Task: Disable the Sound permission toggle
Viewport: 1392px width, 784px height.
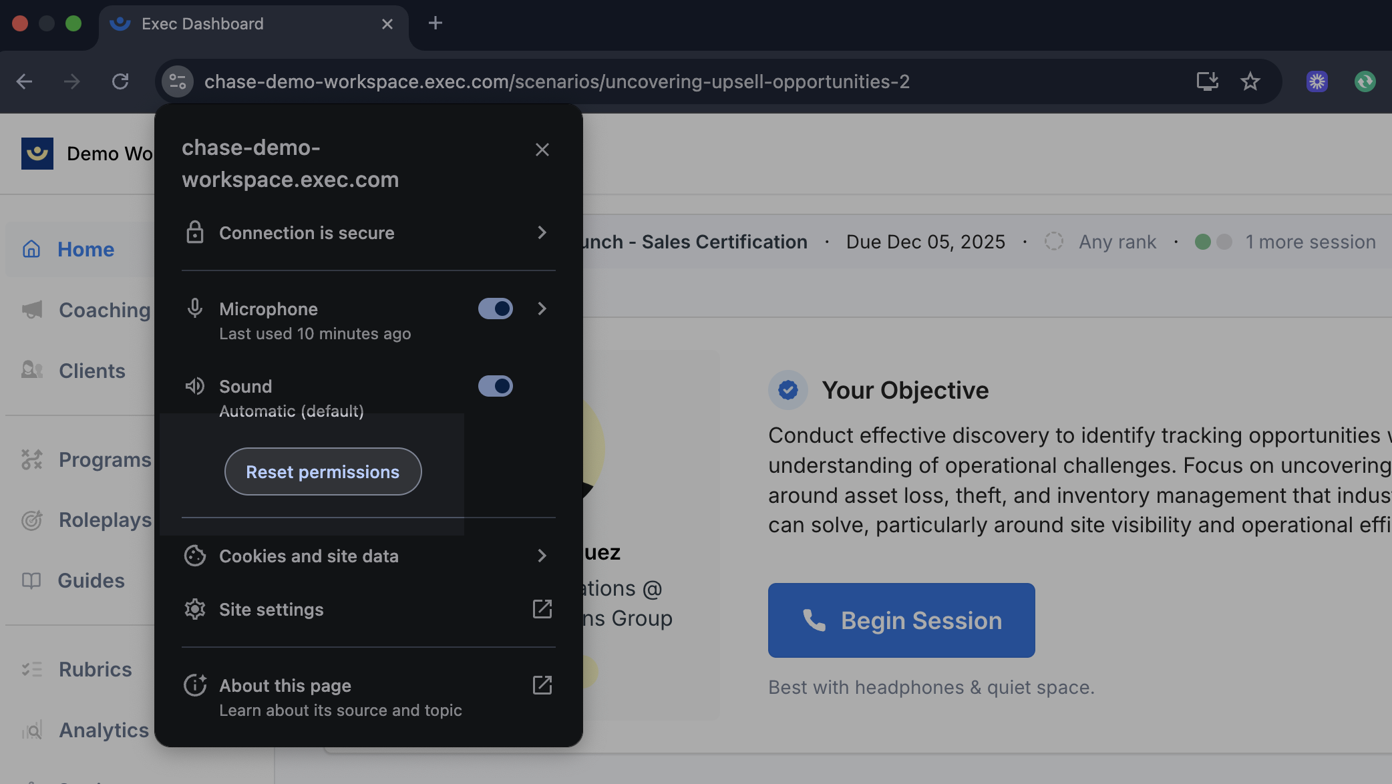Action: (495, 386)
